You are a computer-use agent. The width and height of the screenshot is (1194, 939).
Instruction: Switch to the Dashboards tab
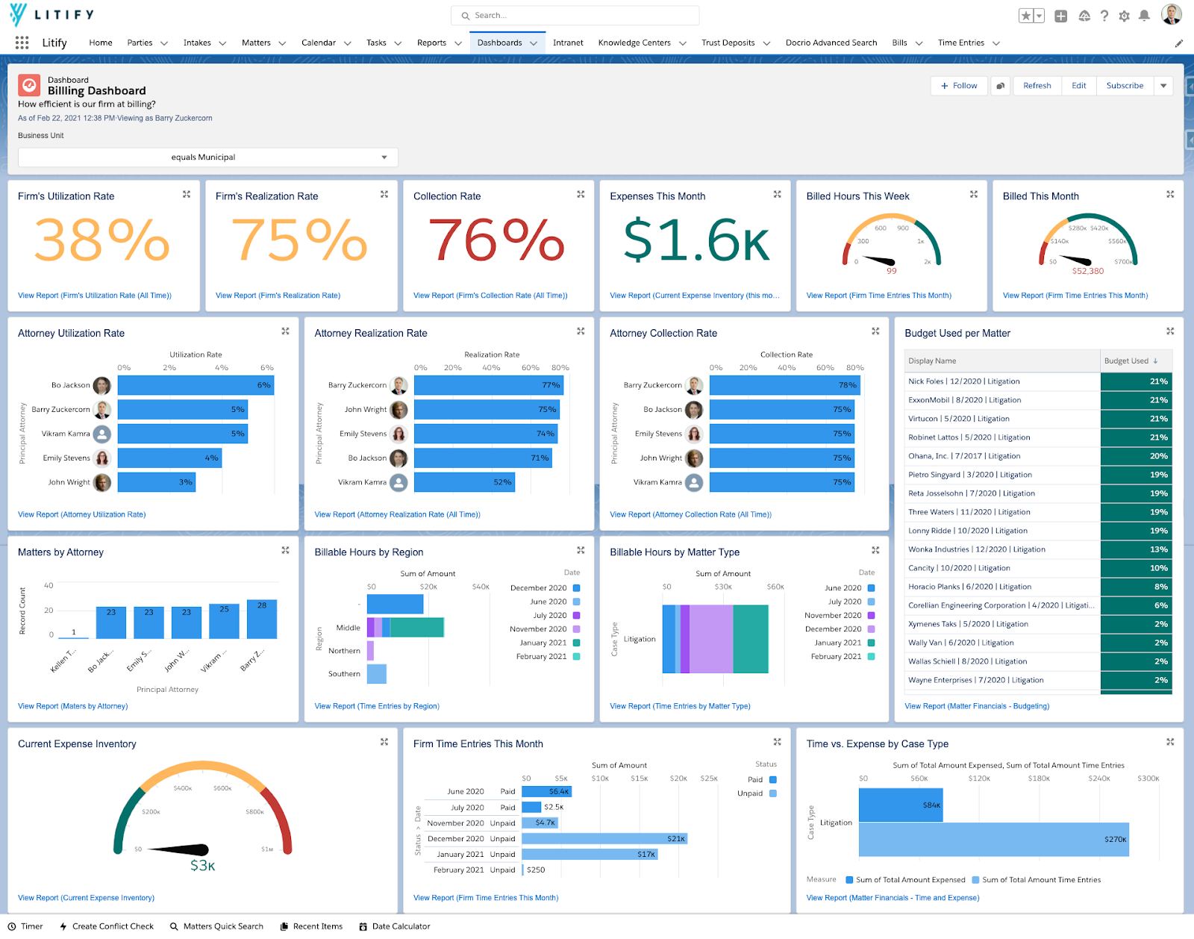(501, 43)
